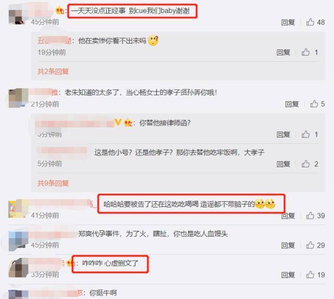Like the comment with 48 likes

point(310,22)
